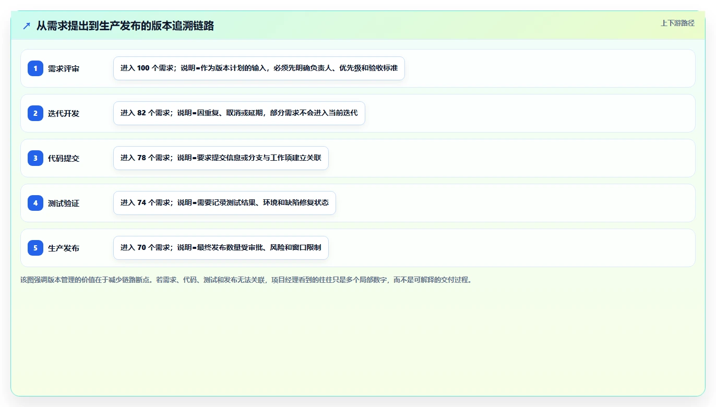Click the arrow icon beside the title

tap(27, 26)
